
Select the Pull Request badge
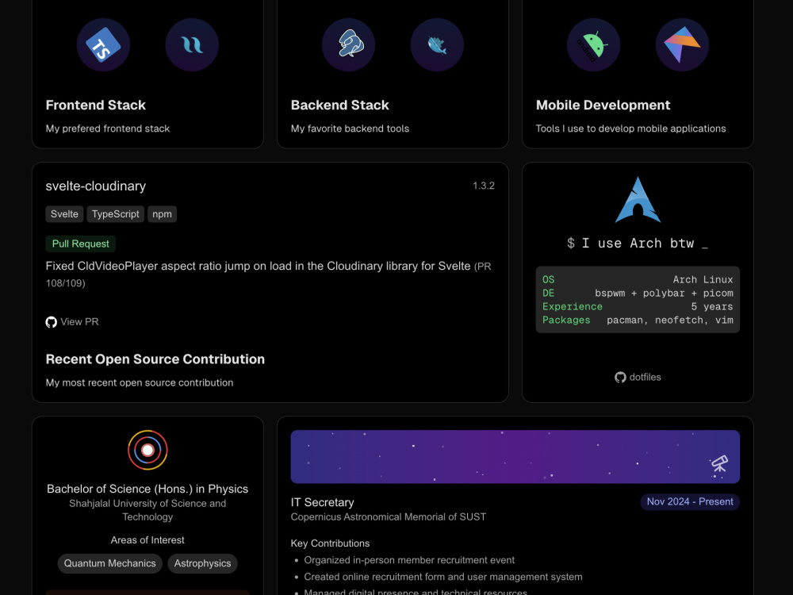tap(80, 244)
